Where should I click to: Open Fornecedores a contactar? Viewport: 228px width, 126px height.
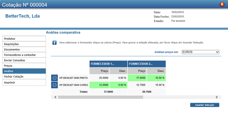[x=24, y=55]
